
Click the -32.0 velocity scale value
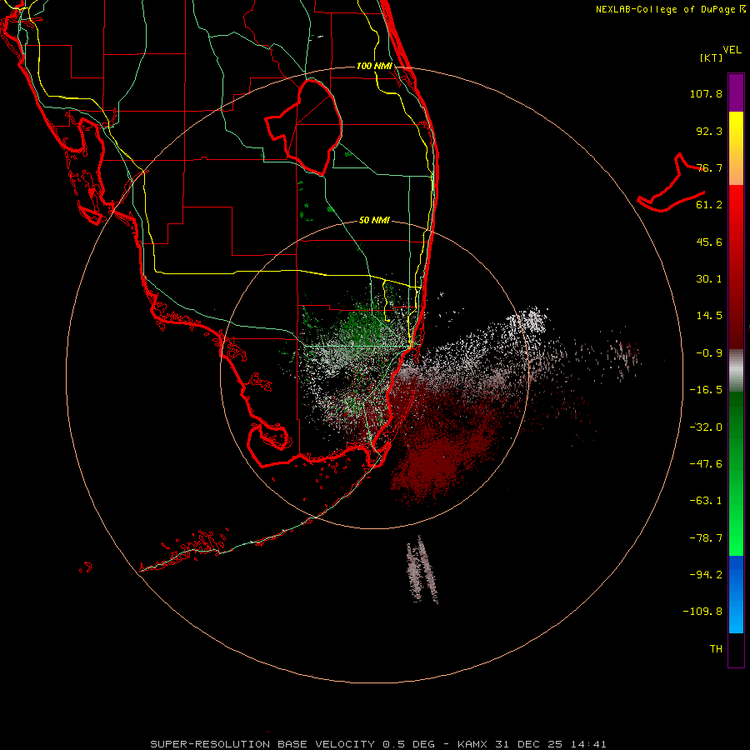pos(706,427)
